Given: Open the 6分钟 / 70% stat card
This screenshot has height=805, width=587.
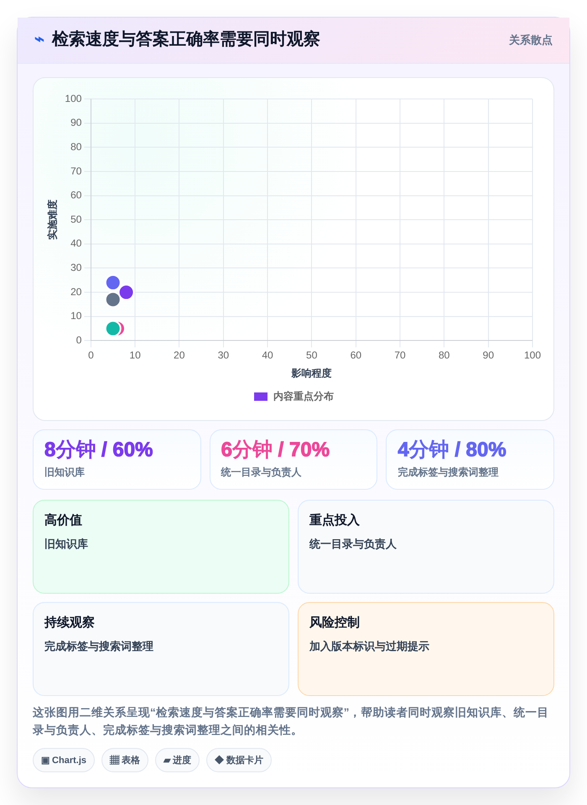Looking at the screenshot, I should click(293, 460).
